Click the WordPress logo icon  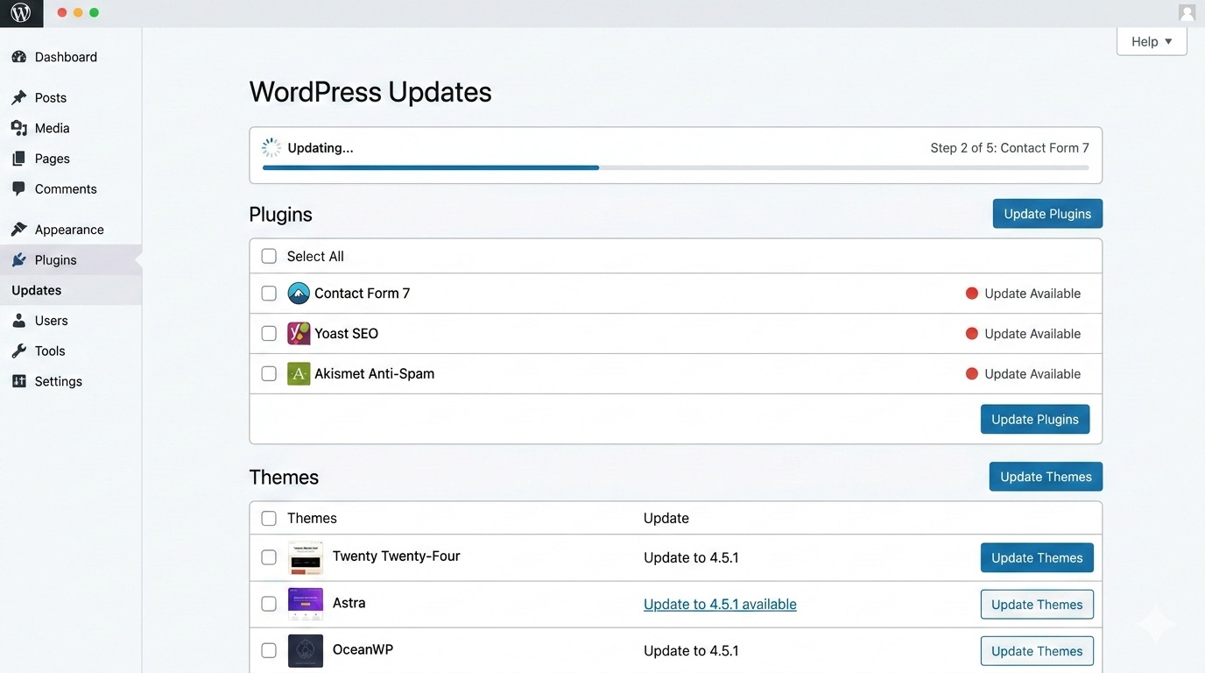pos(21,13)
